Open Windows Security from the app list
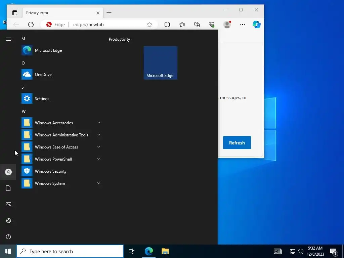344x258 pixels. coord(61,171)
